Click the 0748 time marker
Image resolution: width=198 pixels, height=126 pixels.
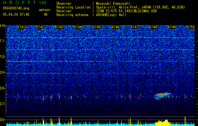point(153,27)
